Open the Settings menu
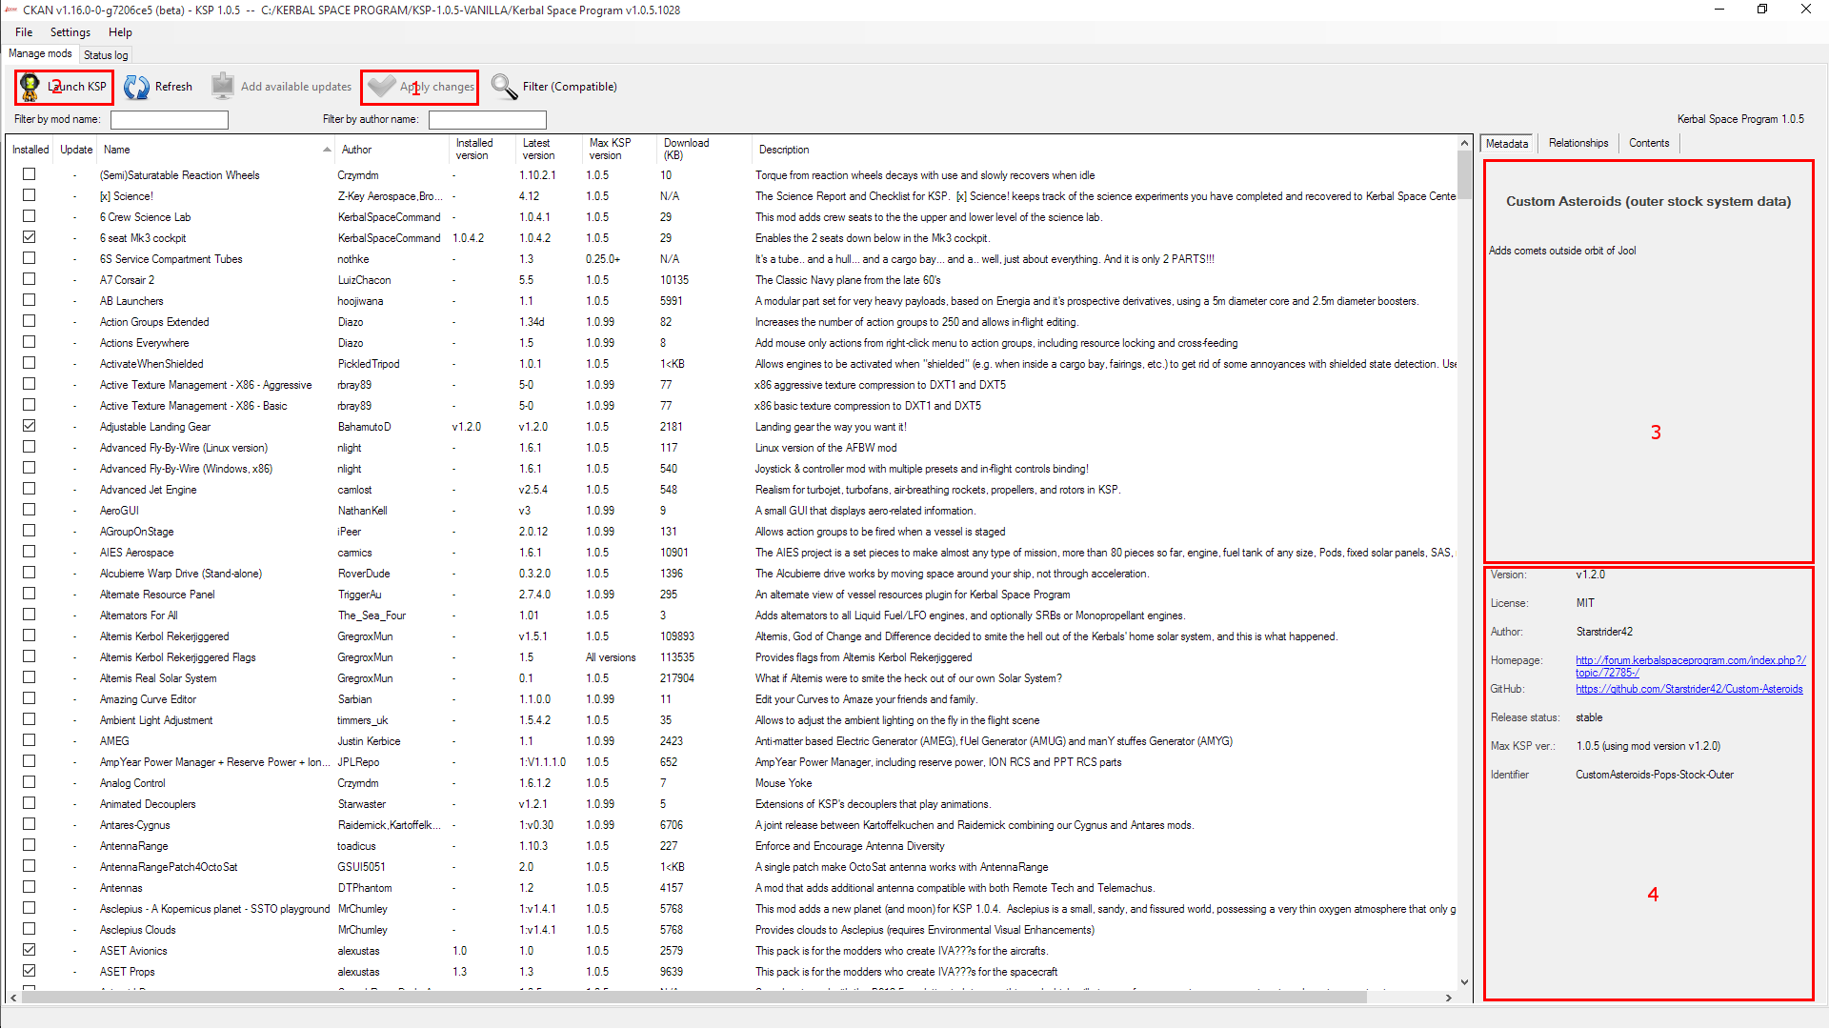The image size is (1829, 1029). (x=70, y=32)
